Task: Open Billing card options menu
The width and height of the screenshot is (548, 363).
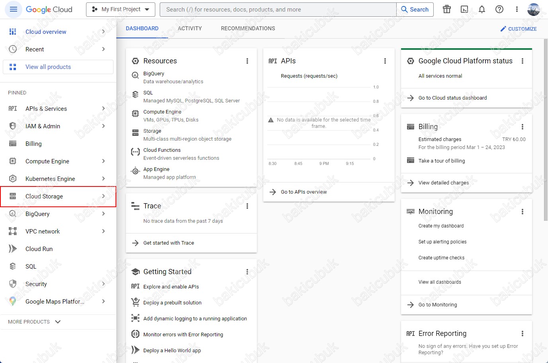Action: (x=523, y=127)
